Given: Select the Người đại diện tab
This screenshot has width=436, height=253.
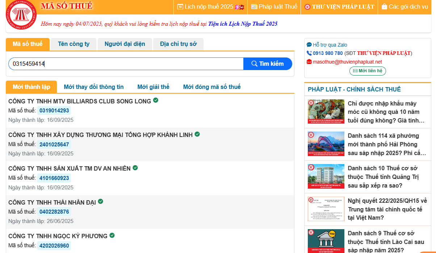Looking at the screenshot, I should (x=125, y=44).
